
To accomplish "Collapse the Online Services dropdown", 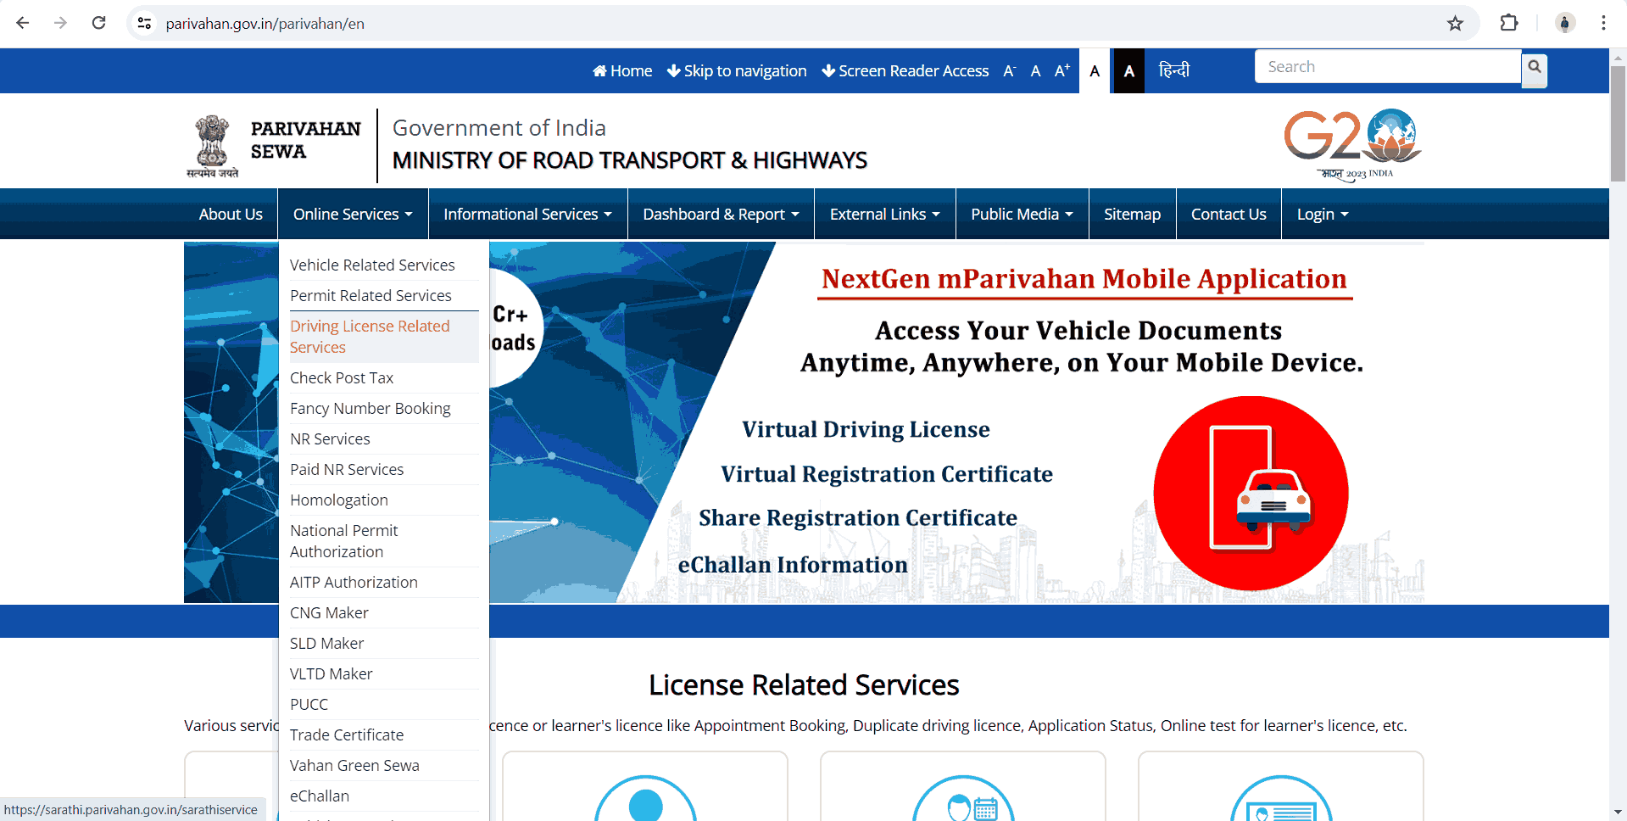I will coord(353,214).
